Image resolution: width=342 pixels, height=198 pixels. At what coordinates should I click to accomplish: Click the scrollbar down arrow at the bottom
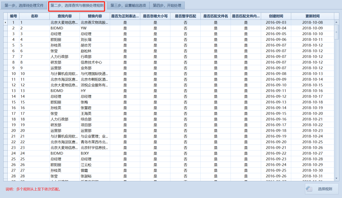point(336,178)
